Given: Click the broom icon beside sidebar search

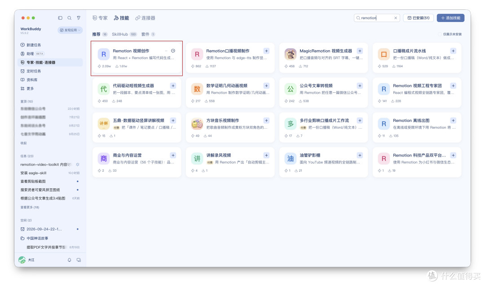Looking at the screenshot, I should [x=79, y=18].
